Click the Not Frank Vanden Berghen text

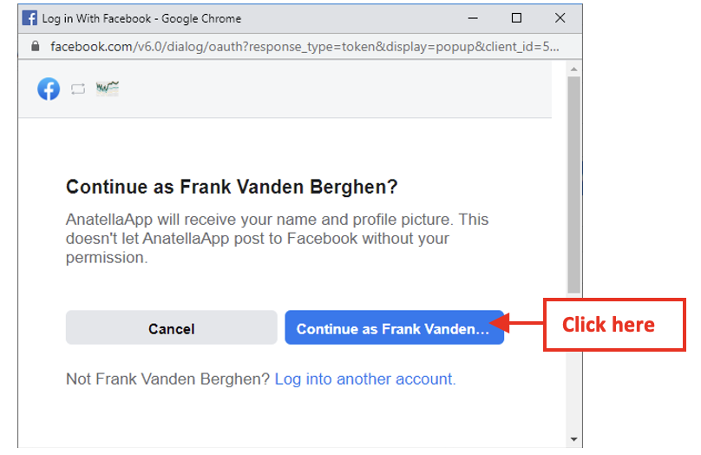coord(167,379)
